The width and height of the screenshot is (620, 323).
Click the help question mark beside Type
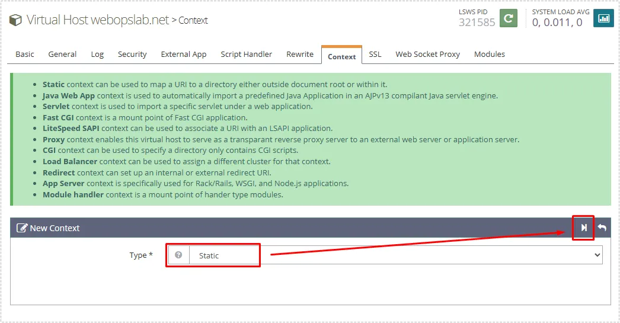pos(178,255)
